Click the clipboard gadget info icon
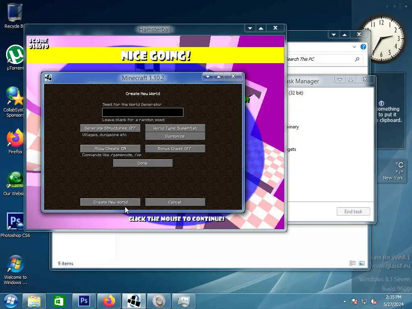The height and width of the screenshot is (309, 412). pos(381,103)
